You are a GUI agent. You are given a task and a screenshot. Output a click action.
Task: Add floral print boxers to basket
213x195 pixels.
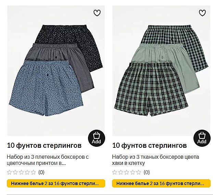click(97, 138)
